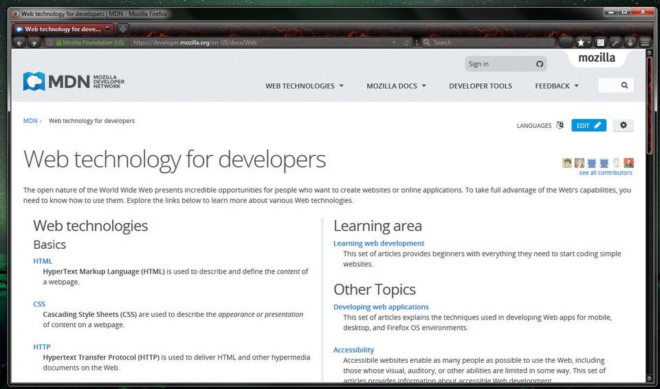Screen dimensions: 660x389
Task: Click the MDN logo in the header
Action: [74, 81]
